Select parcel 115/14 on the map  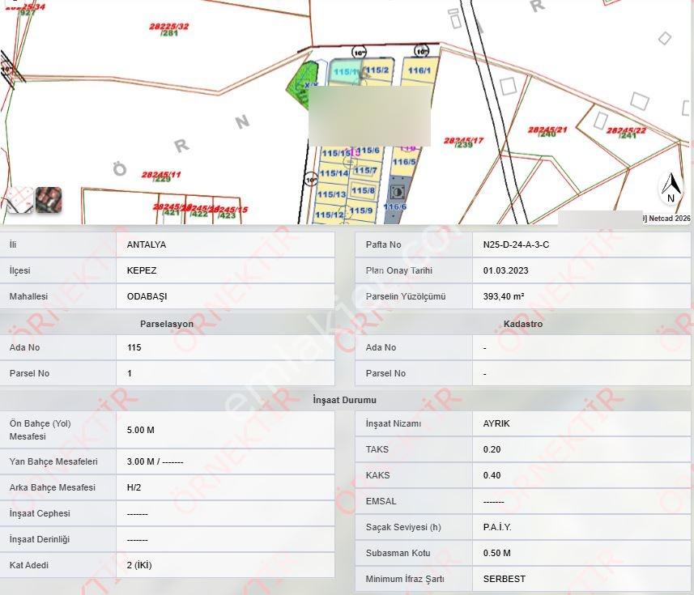pyautogui.click(x=334, y=173)
